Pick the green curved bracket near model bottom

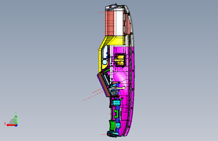click(112, 125)
